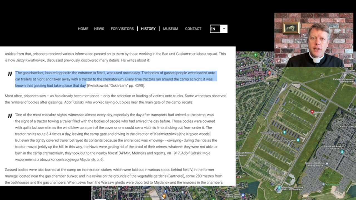Click the paragraph starting "Asides from that"

point(115,57)
